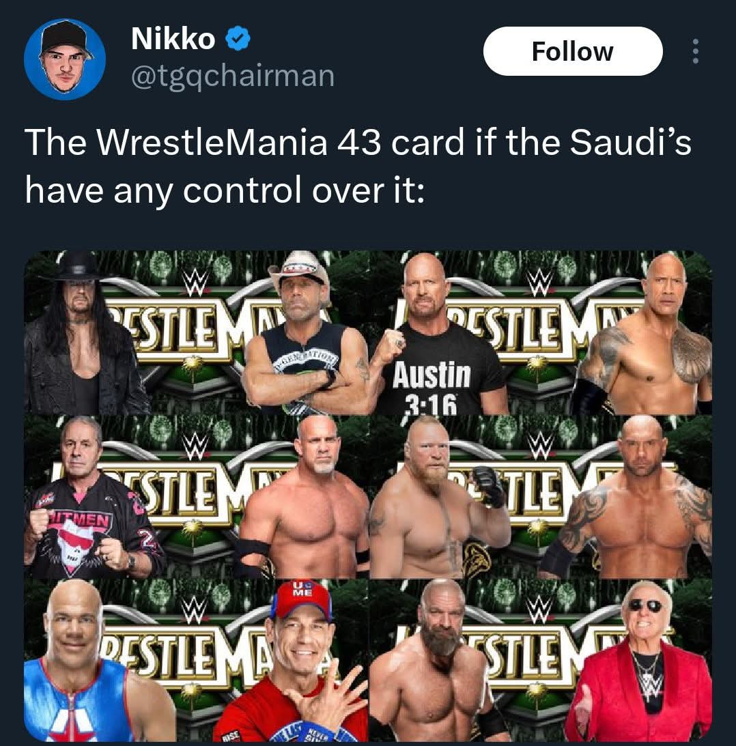This screenshot has width=736, height=746.
Task: Click the blue verified badge beside Nikko
Action: coord(238,38)
